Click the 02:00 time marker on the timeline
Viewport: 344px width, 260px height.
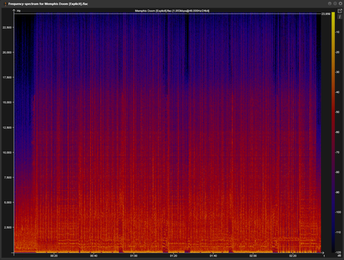(253, 256)
